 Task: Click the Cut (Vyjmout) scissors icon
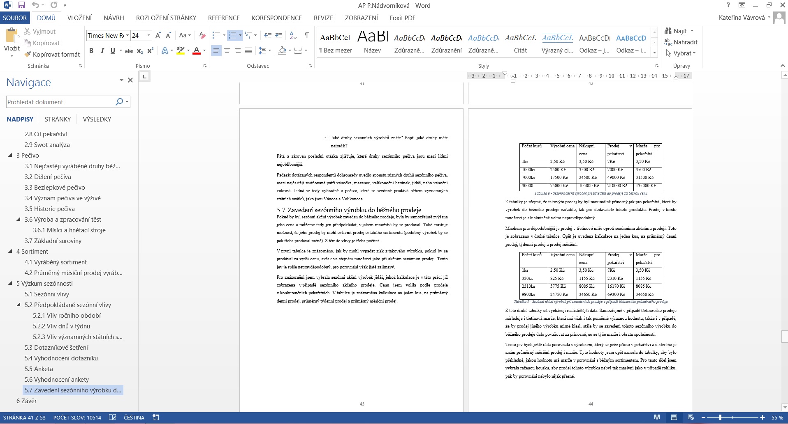click(x=27, y=32)
